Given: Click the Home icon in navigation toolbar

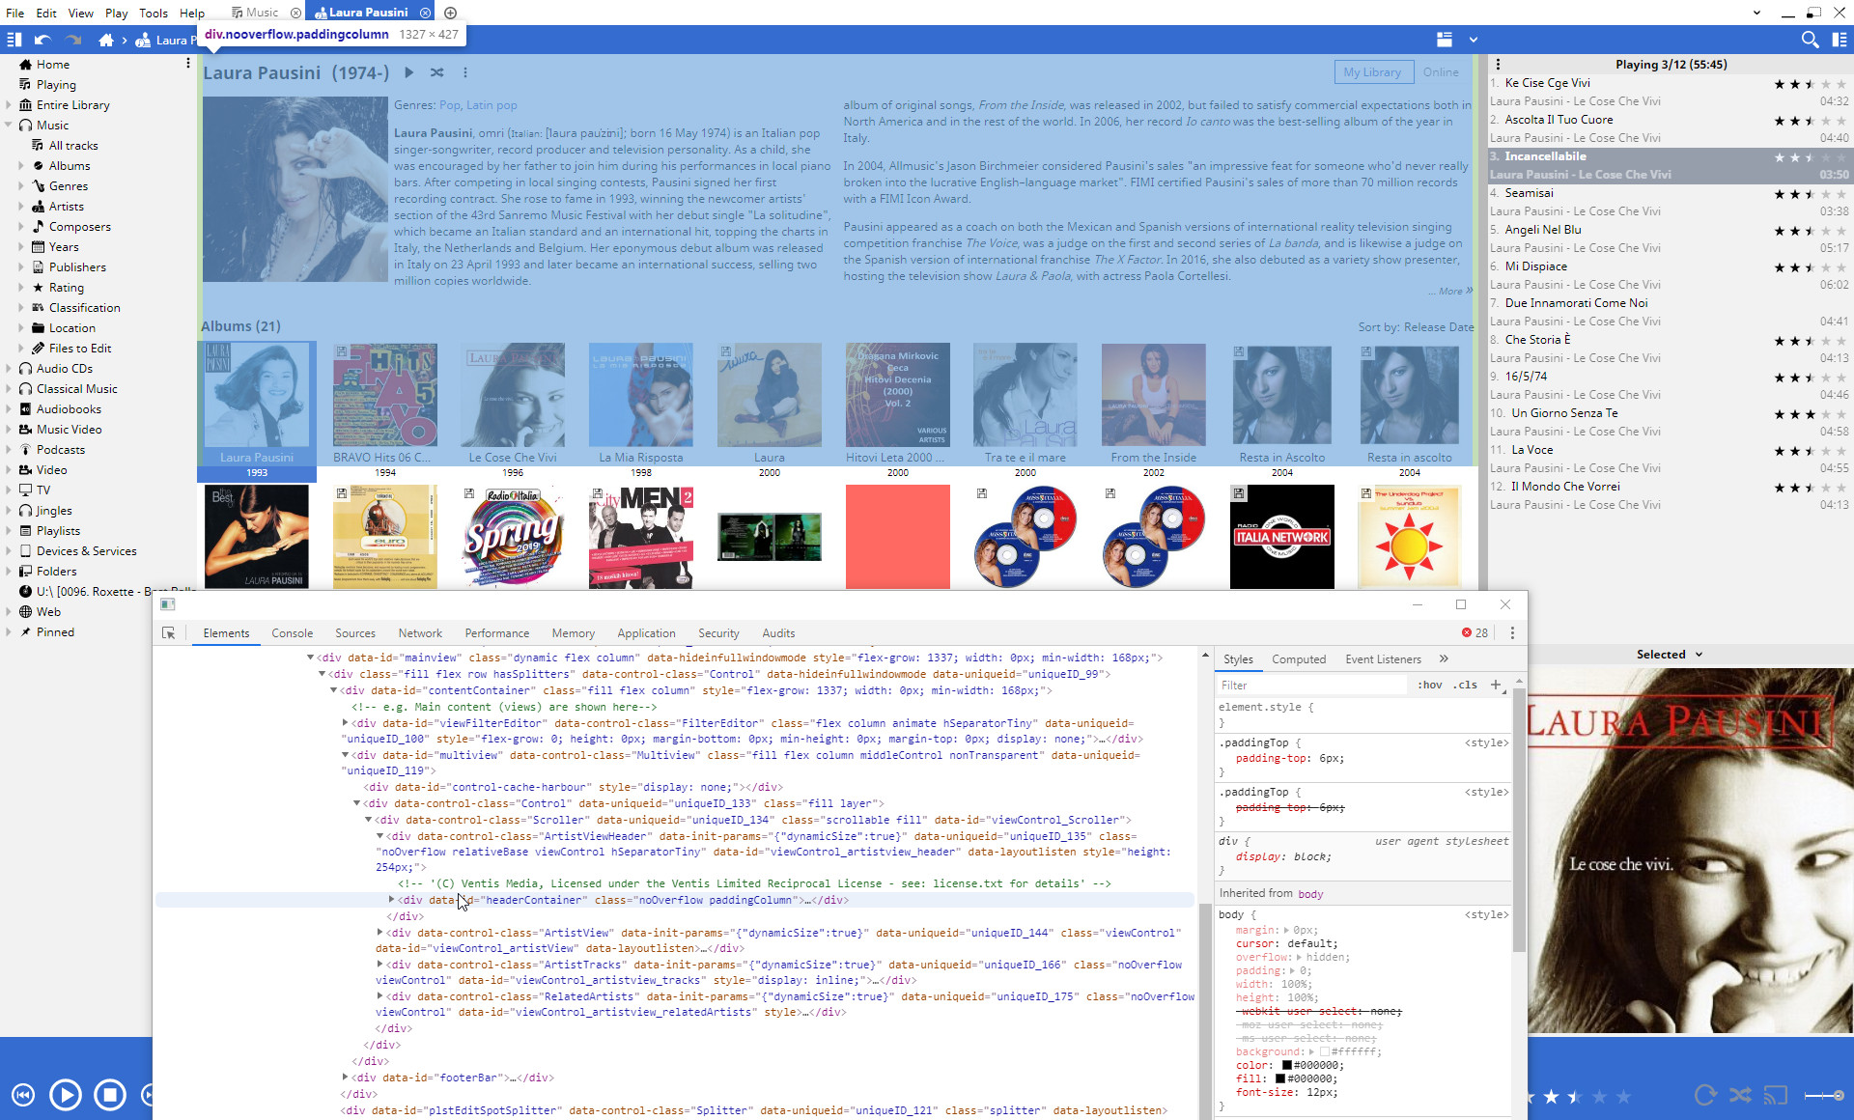Looking at the screenshot, I should [x=106, y=40].
